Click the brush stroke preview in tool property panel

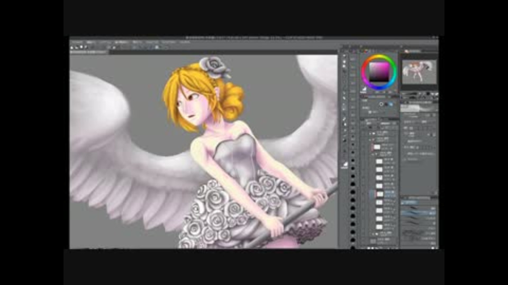click(419, 109)
